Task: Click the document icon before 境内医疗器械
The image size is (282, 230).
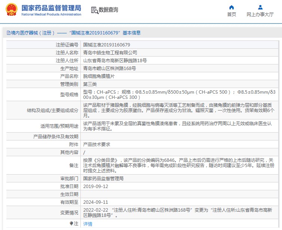Action: point(9,33)
